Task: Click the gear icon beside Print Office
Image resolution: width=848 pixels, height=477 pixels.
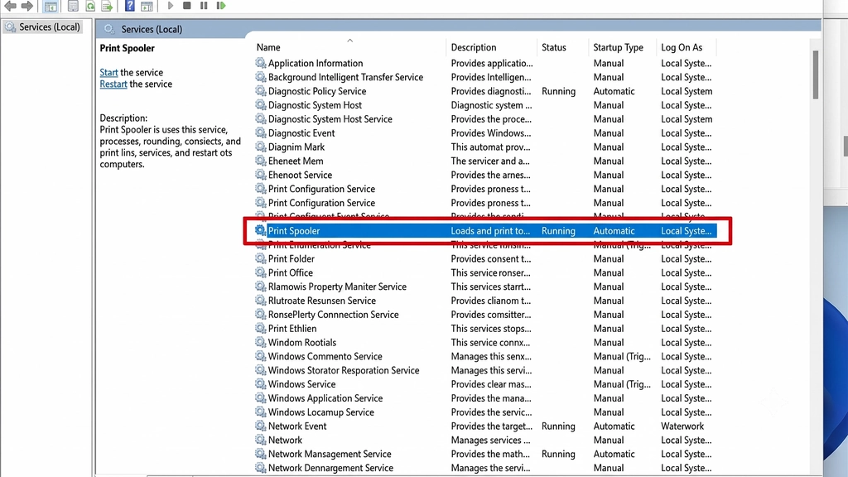Action: click(261, 272)
